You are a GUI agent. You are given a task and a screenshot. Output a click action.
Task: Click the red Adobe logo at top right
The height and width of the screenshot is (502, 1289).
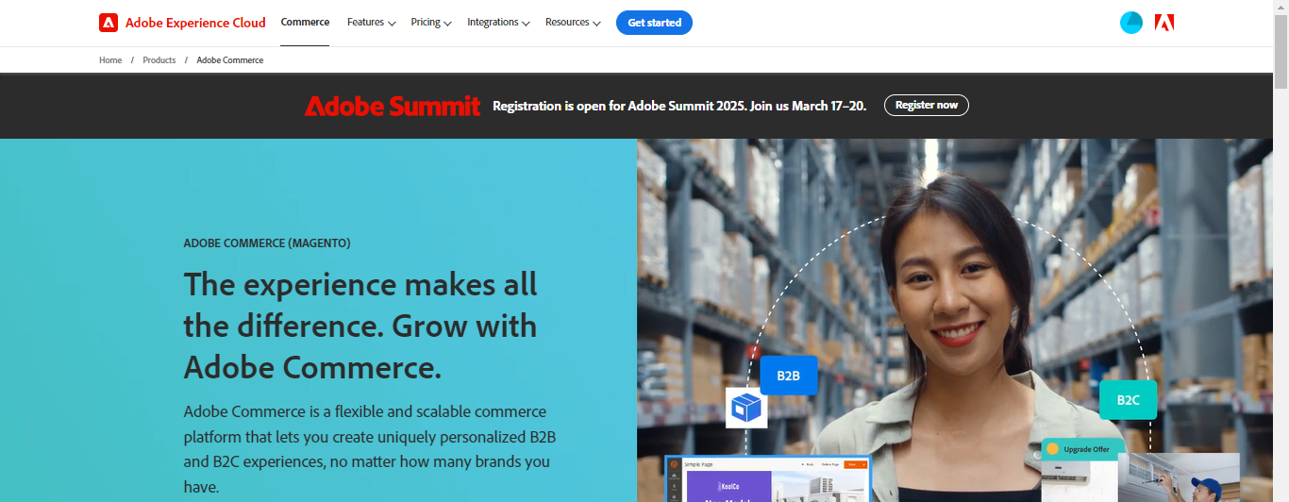1164,23
